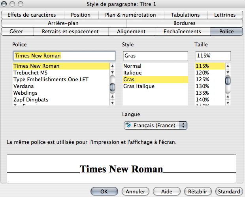Image resolution: width=245 pixels, height=197 pixels.
Task: Click font list bottom scroll-down arrow
Action: click(112, 103)
